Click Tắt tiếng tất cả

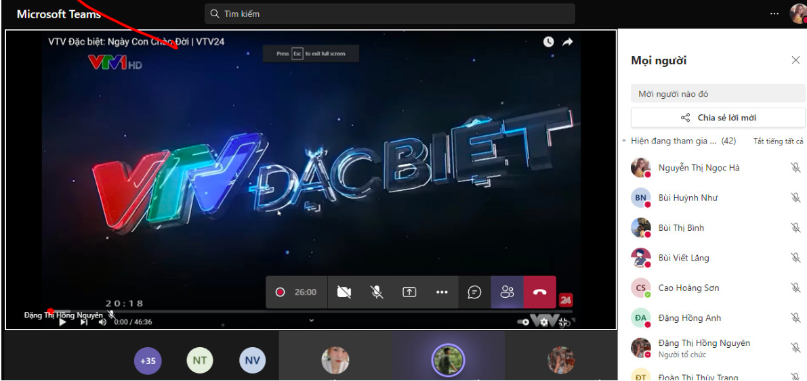[x=778, y=141]
